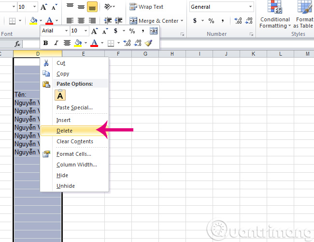Click mini toolbar Percent Style icon
The width and height of the screenshot is (314, 242).
132,31
